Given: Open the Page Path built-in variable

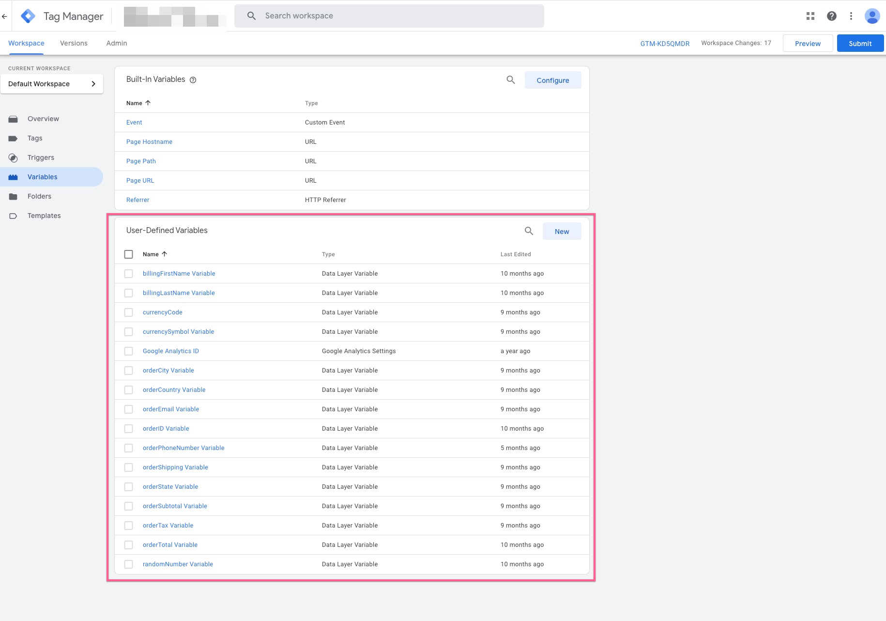Looking at the screenshot, I should click(x=141, y=161).
